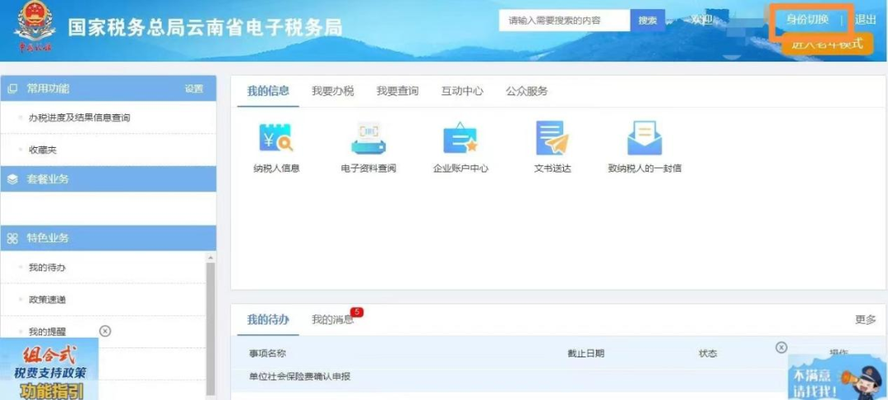Open the 纳税人信息 icon

[x=275, y=139]
